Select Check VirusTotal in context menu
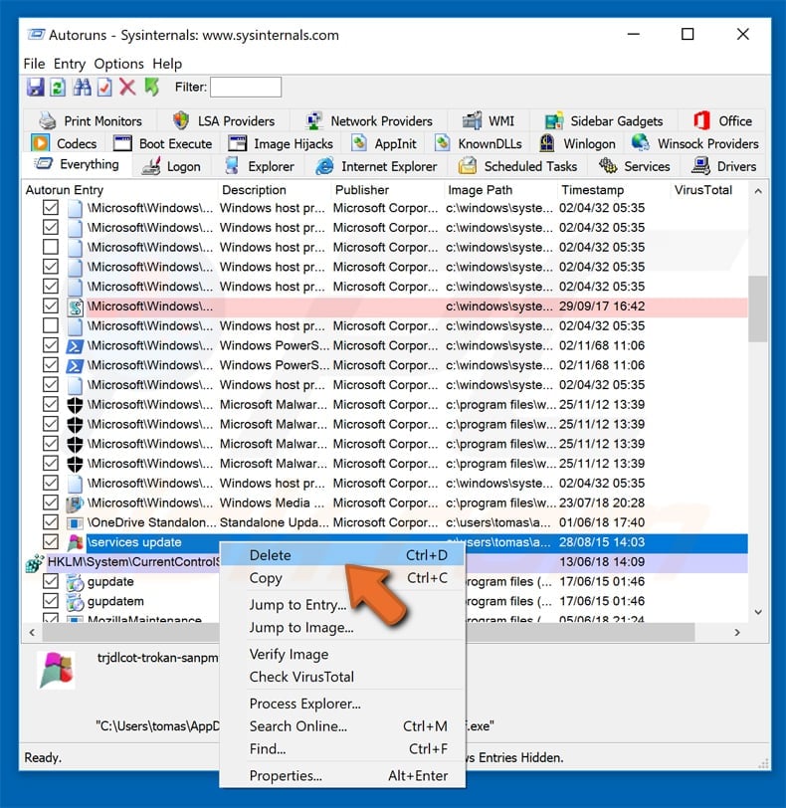The height and width of the screenshot is (808, 786). pyautogui.click(x=342, y=677)
